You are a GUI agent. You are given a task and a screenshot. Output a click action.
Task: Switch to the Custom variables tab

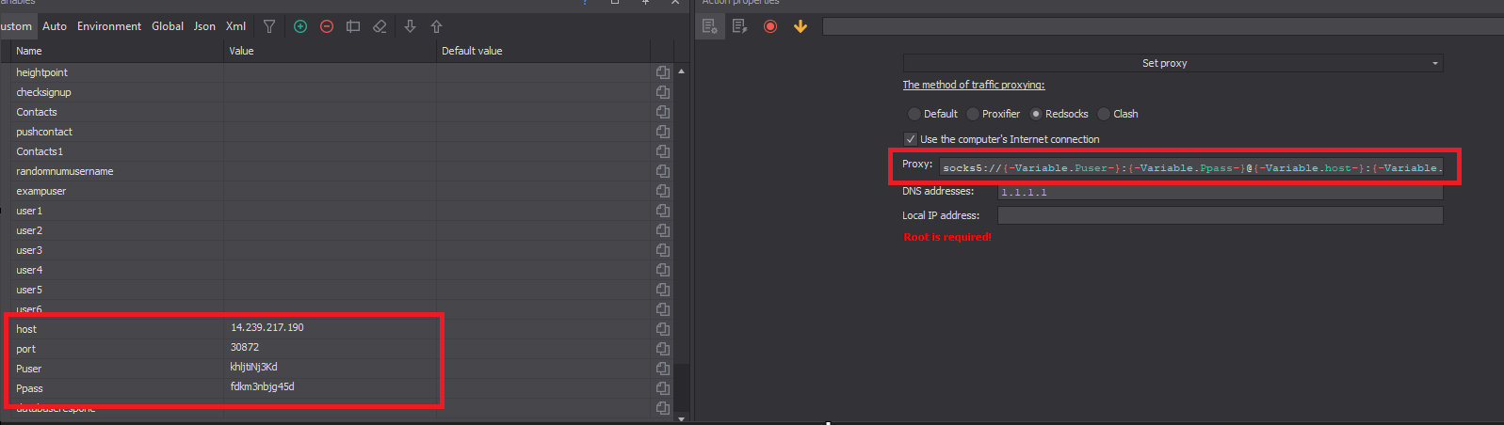tap(15, 26)
